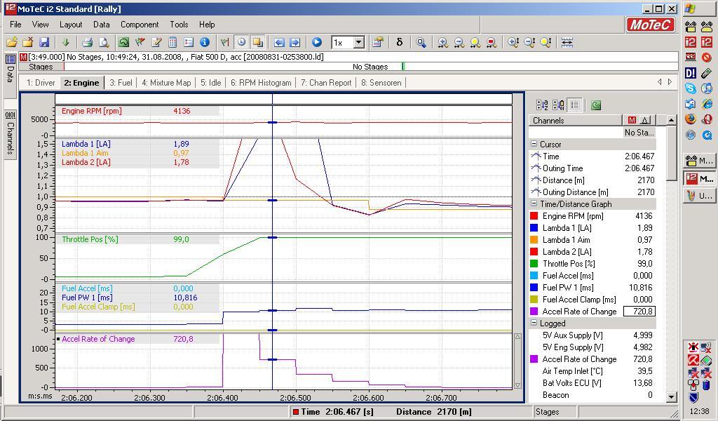Click the printer icon in toolbar
The image size is (718, 421).
pyautogui.click(x=87, y=43)
